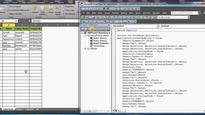
Task: Click Quick Watch glasses icon
Action: pos(129,21)
